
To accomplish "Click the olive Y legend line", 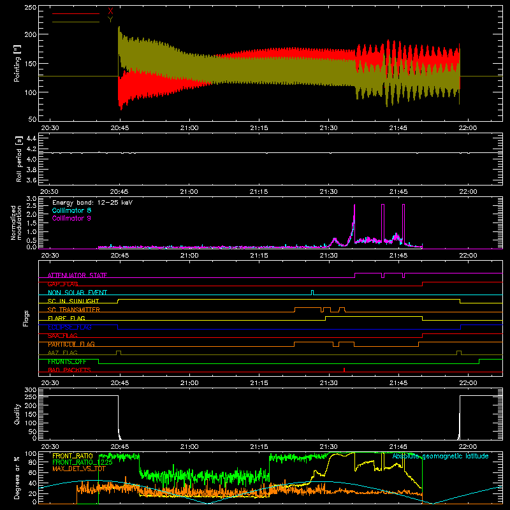I will tap(76, 22).
